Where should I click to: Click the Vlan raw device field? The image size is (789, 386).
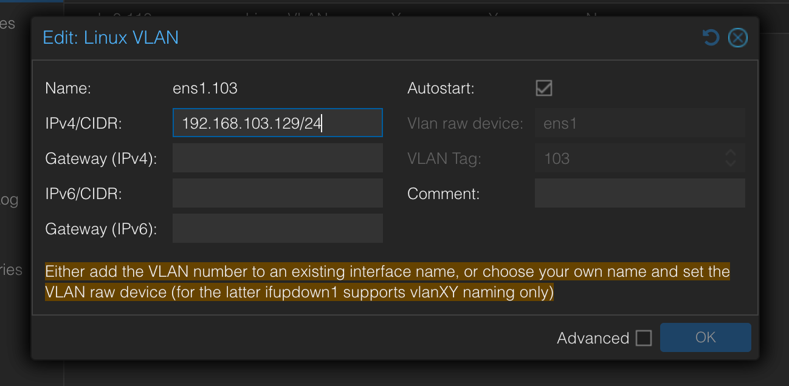640,123
